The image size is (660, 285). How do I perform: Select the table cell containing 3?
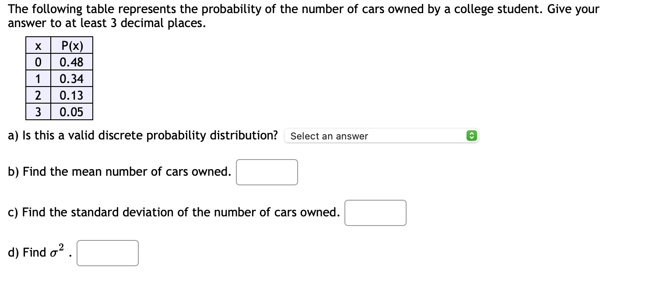(37, 112)
